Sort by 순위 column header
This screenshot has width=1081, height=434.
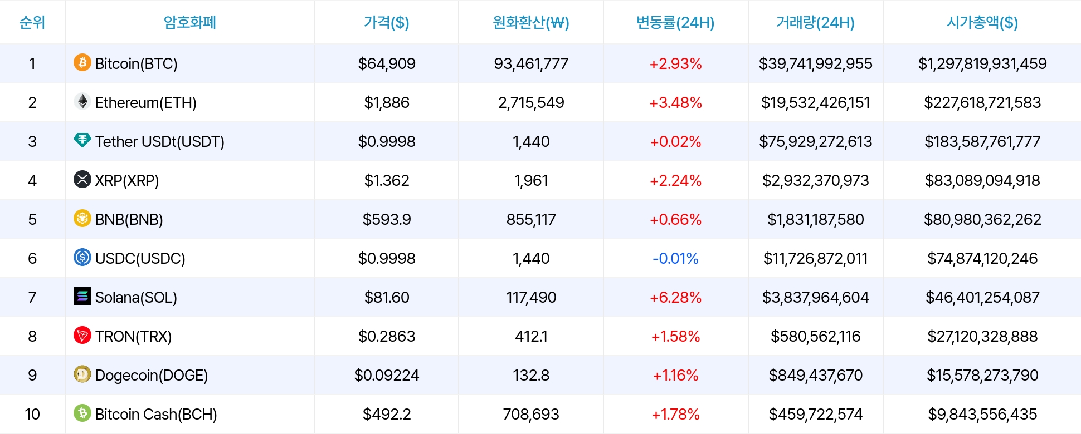tap(32, 22)
